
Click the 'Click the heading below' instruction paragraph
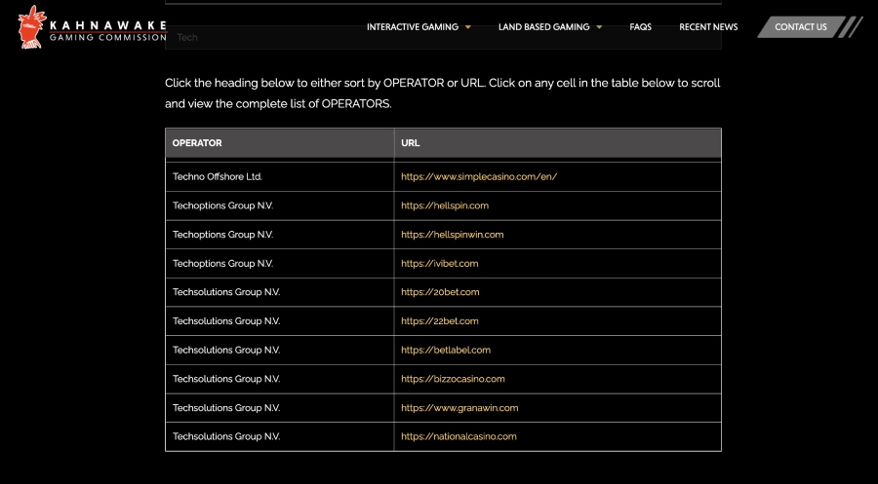(443, 93)
